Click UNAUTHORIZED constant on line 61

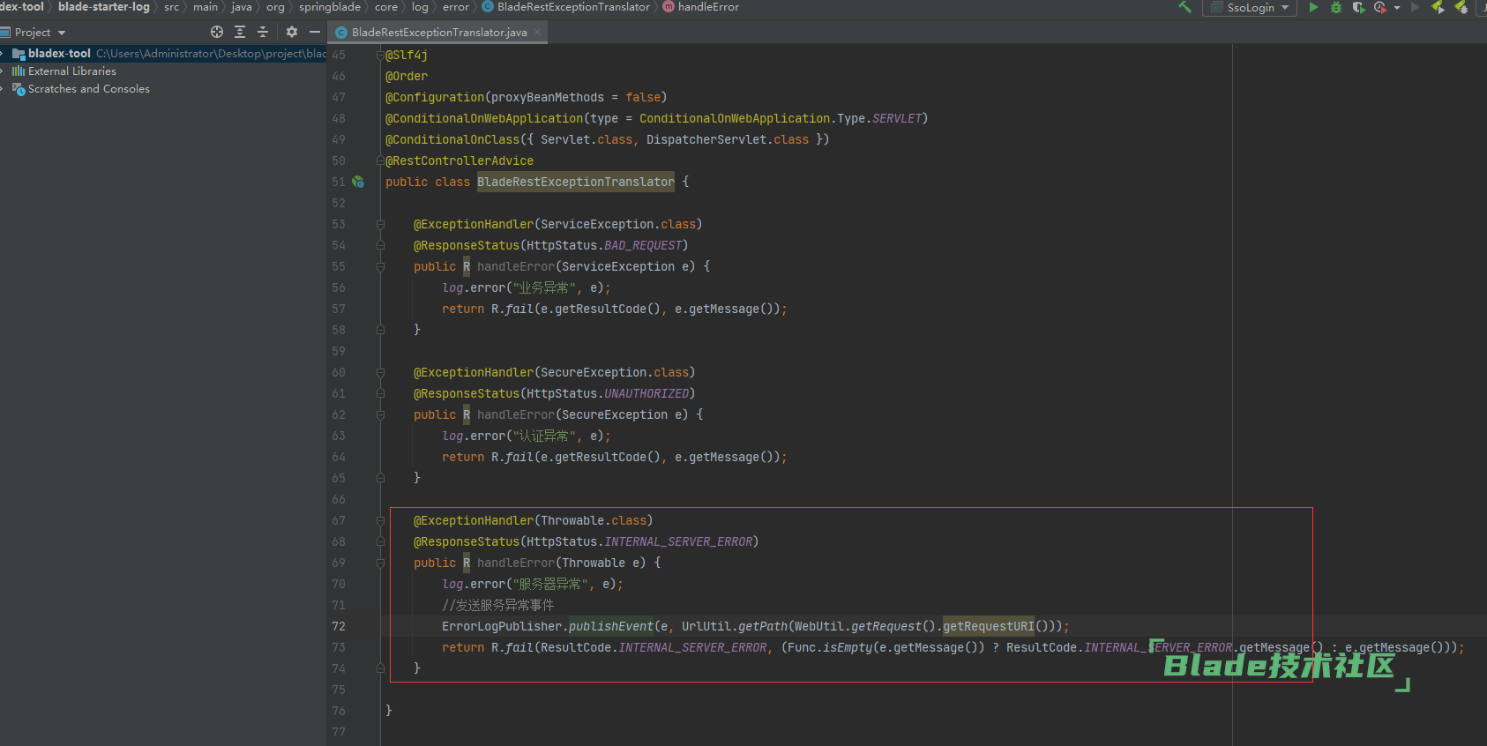click(x=646, y=393)
